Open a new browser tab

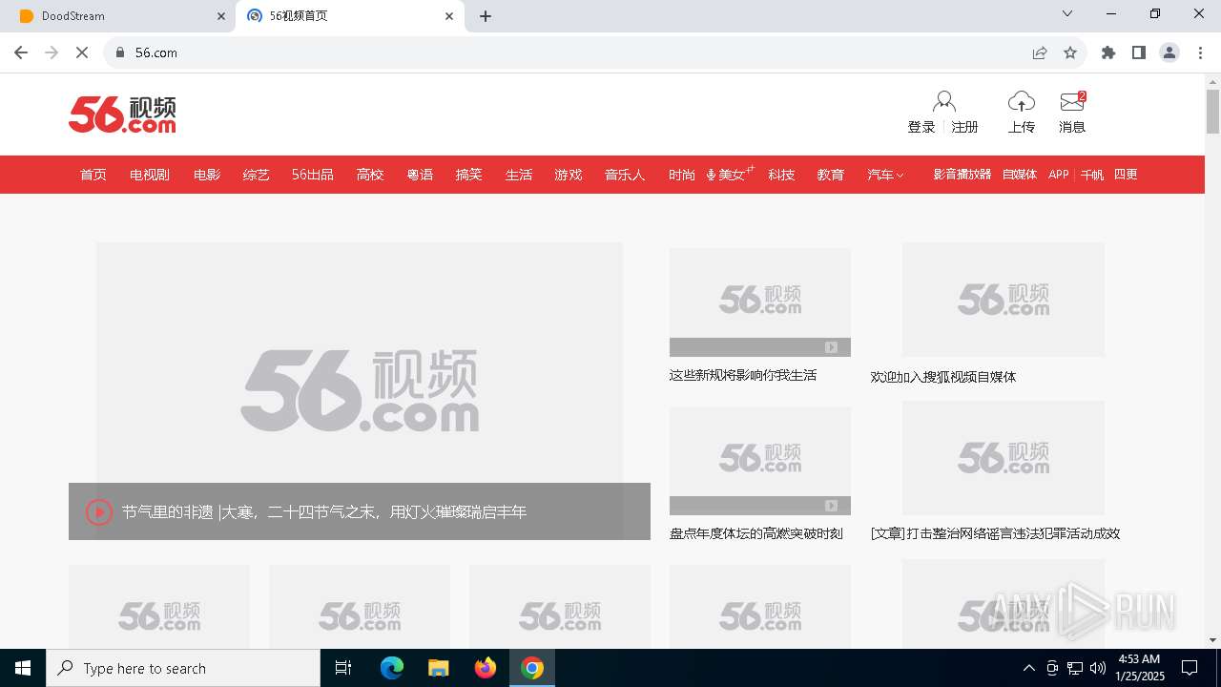[x=486, y=16]
